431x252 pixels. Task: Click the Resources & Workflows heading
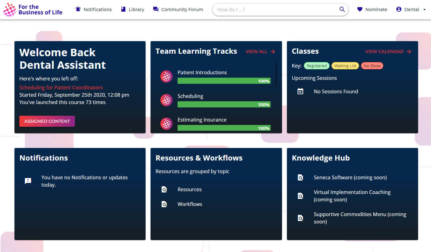click(x=199, y=158)
